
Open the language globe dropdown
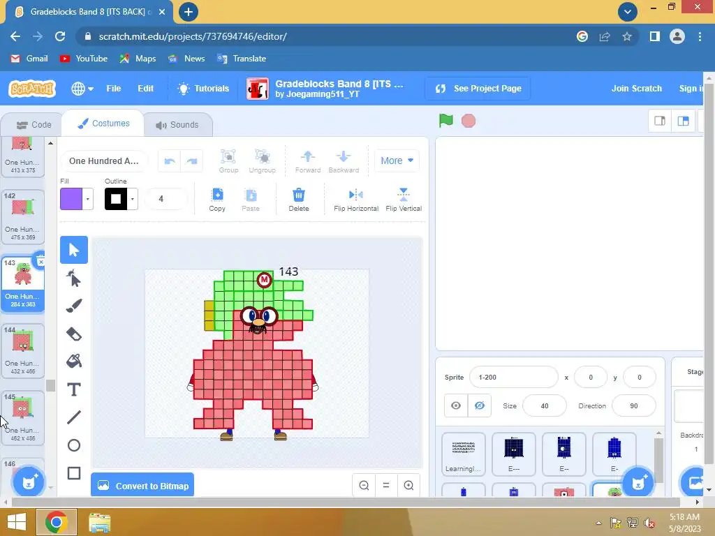[x=82, y=89]
